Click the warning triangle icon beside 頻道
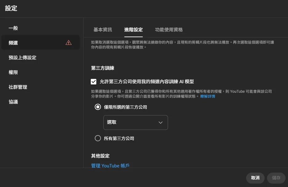Image resolution: width=288 pixels, height=187 pixels. point(69,43)
